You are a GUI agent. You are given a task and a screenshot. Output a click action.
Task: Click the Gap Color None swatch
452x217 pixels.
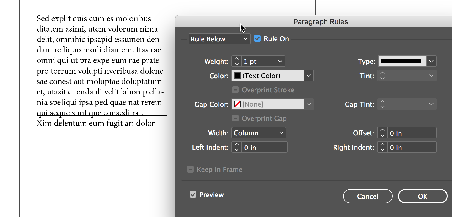coord(237,104)
